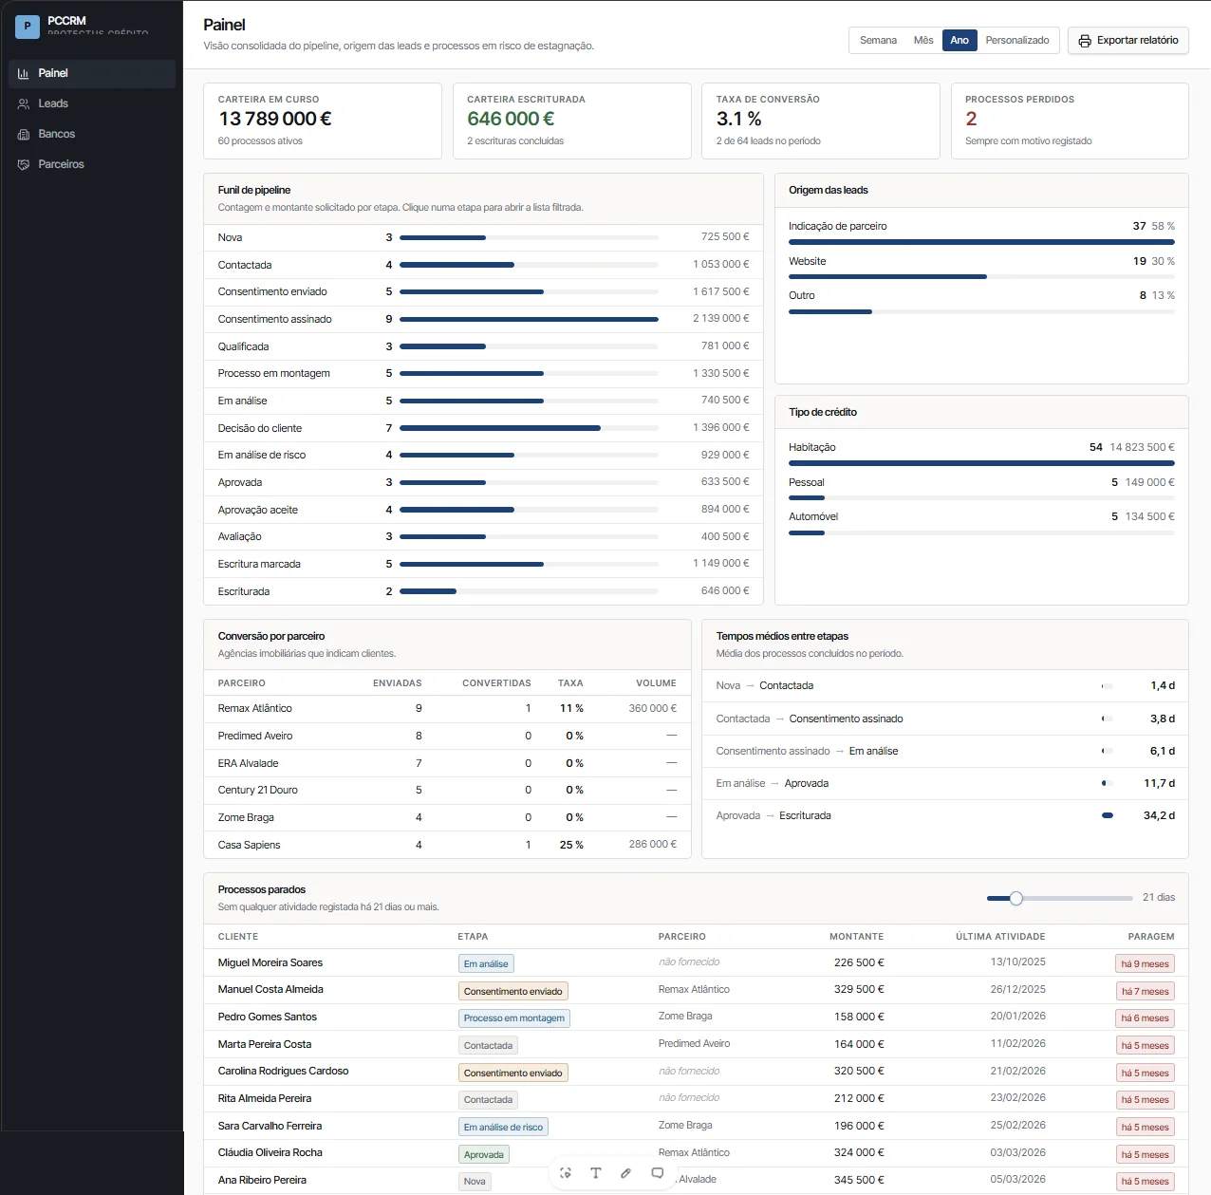The width and height of the screenshot is (1211, 1195).
Task: Select the comment bubble tool in floating toolbar
Action: [x=657, y=1173]
